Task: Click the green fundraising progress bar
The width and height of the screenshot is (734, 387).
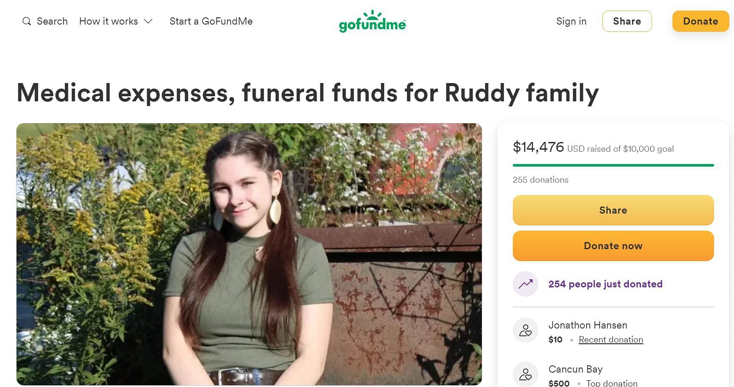Action: point(613,165)
